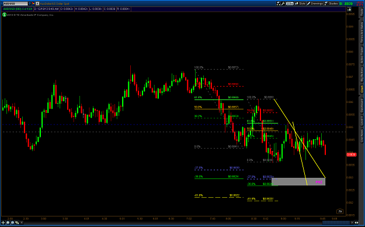Click the drawing pointer tool icon below toolbar

[x=349, y=9]
